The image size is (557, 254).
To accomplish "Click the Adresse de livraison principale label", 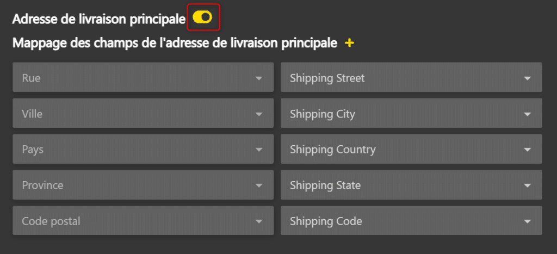I will pyautogui.click(x=98, y=18).
